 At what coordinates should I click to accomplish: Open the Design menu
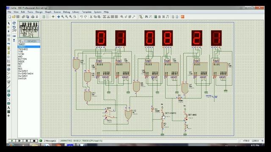[x=39, y=12]
